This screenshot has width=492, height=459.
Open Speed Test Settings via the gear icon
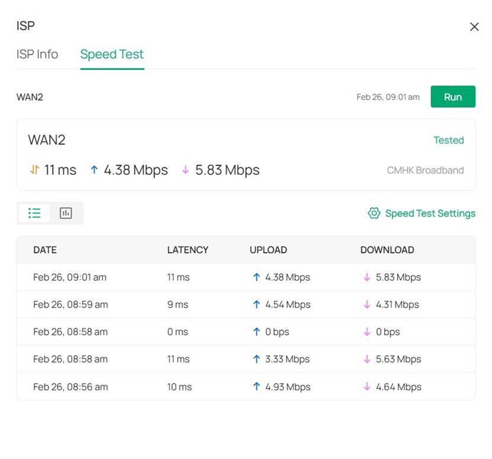click(374, 213)
